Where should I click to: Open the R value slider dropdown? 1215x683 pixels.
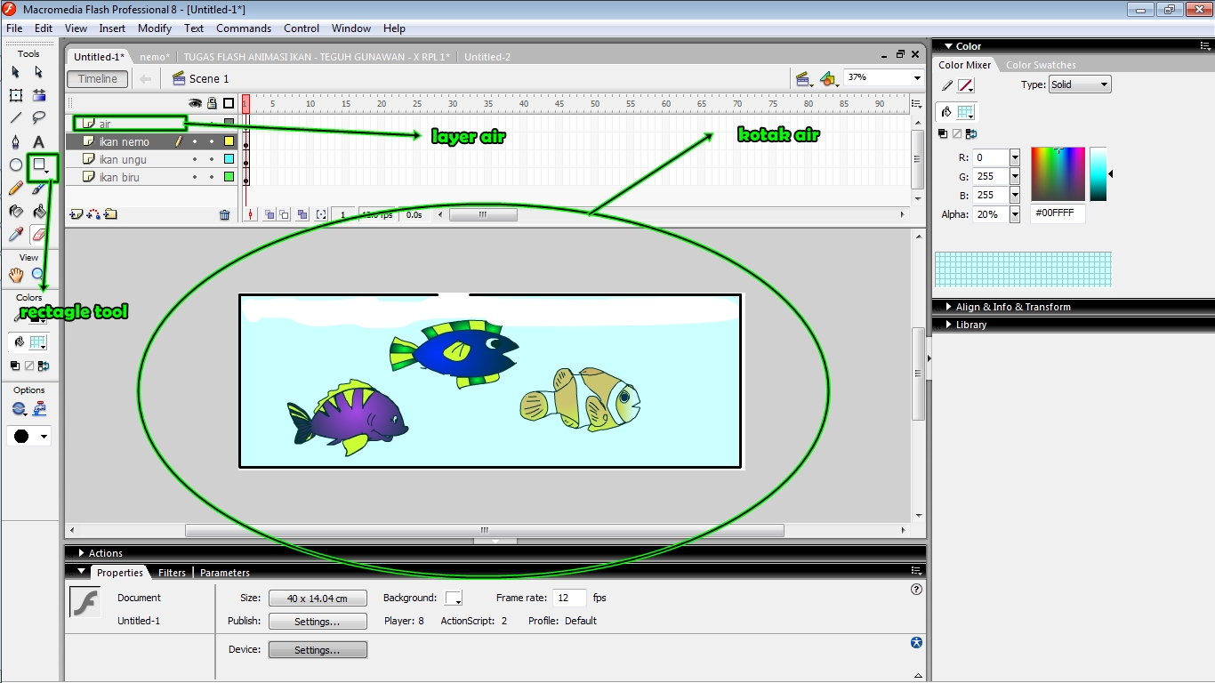pyautogui.click(x=1015, y=157)
